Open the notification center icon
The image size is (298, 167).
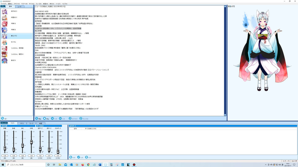pos(294,165)
